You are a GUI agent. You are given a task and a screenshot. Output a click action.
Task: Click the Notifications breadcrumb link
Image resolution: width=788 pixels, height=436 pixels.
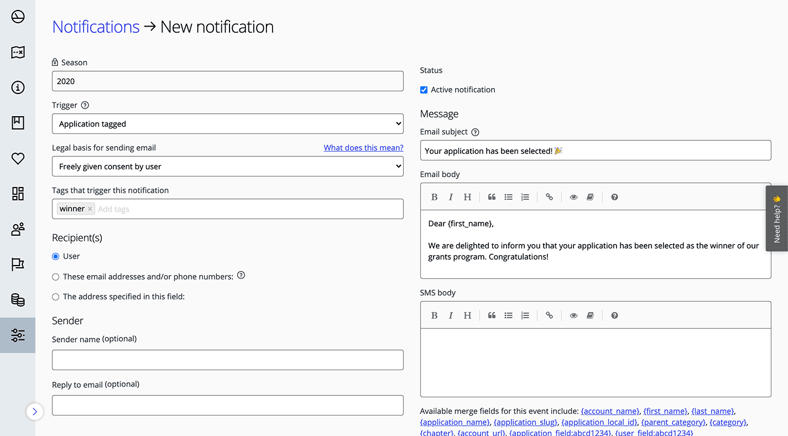point(96,27)
